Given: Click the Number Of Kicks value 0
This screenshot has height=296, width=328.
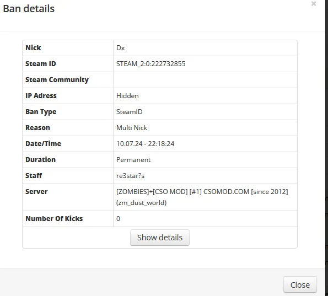Looking at the screenshot, I should 118,219.
